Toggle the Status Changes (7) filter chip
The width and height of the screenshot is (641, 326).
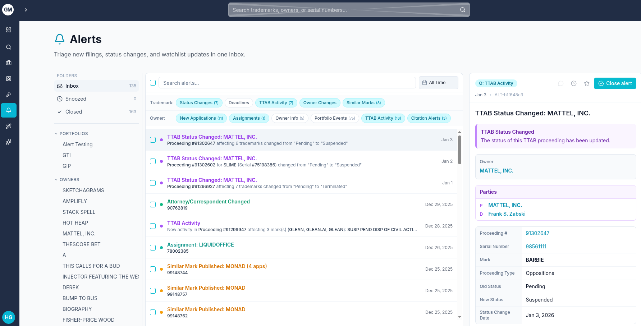point(199,103)
